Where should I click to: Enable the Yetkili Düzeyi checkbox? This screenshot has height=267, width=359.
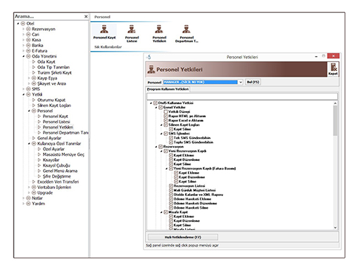[165, 112]
